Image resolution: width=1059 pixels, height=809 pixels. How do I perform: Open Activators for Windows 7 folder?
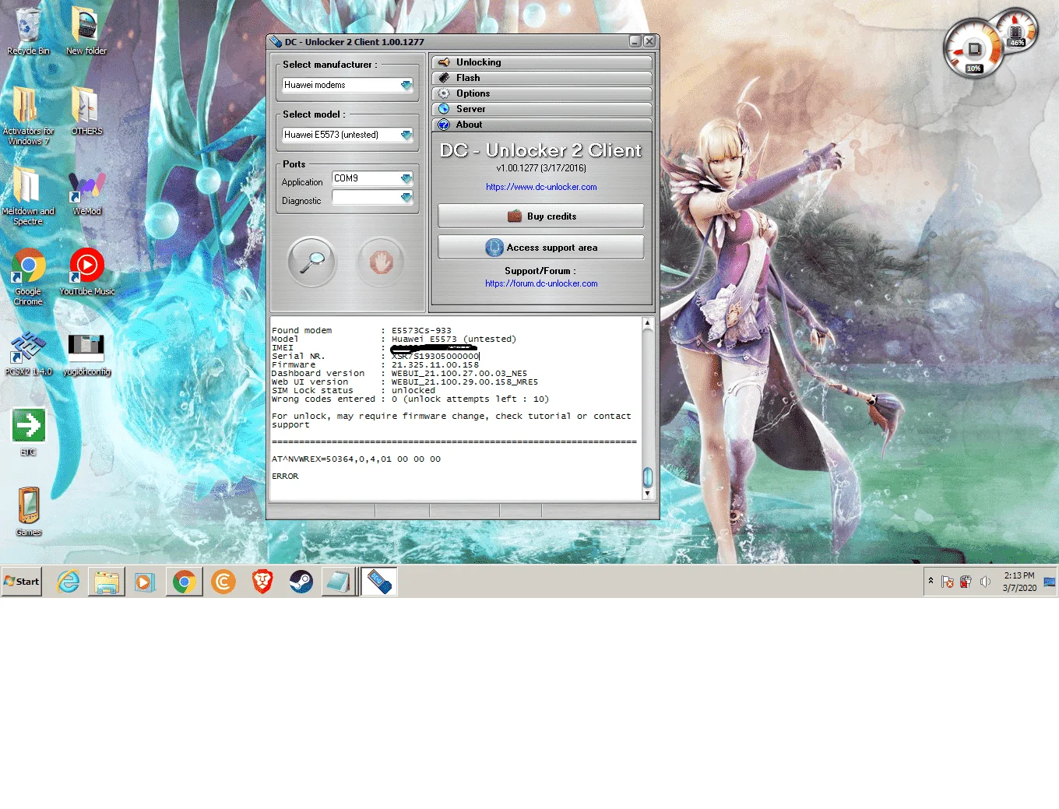[28, 115]
